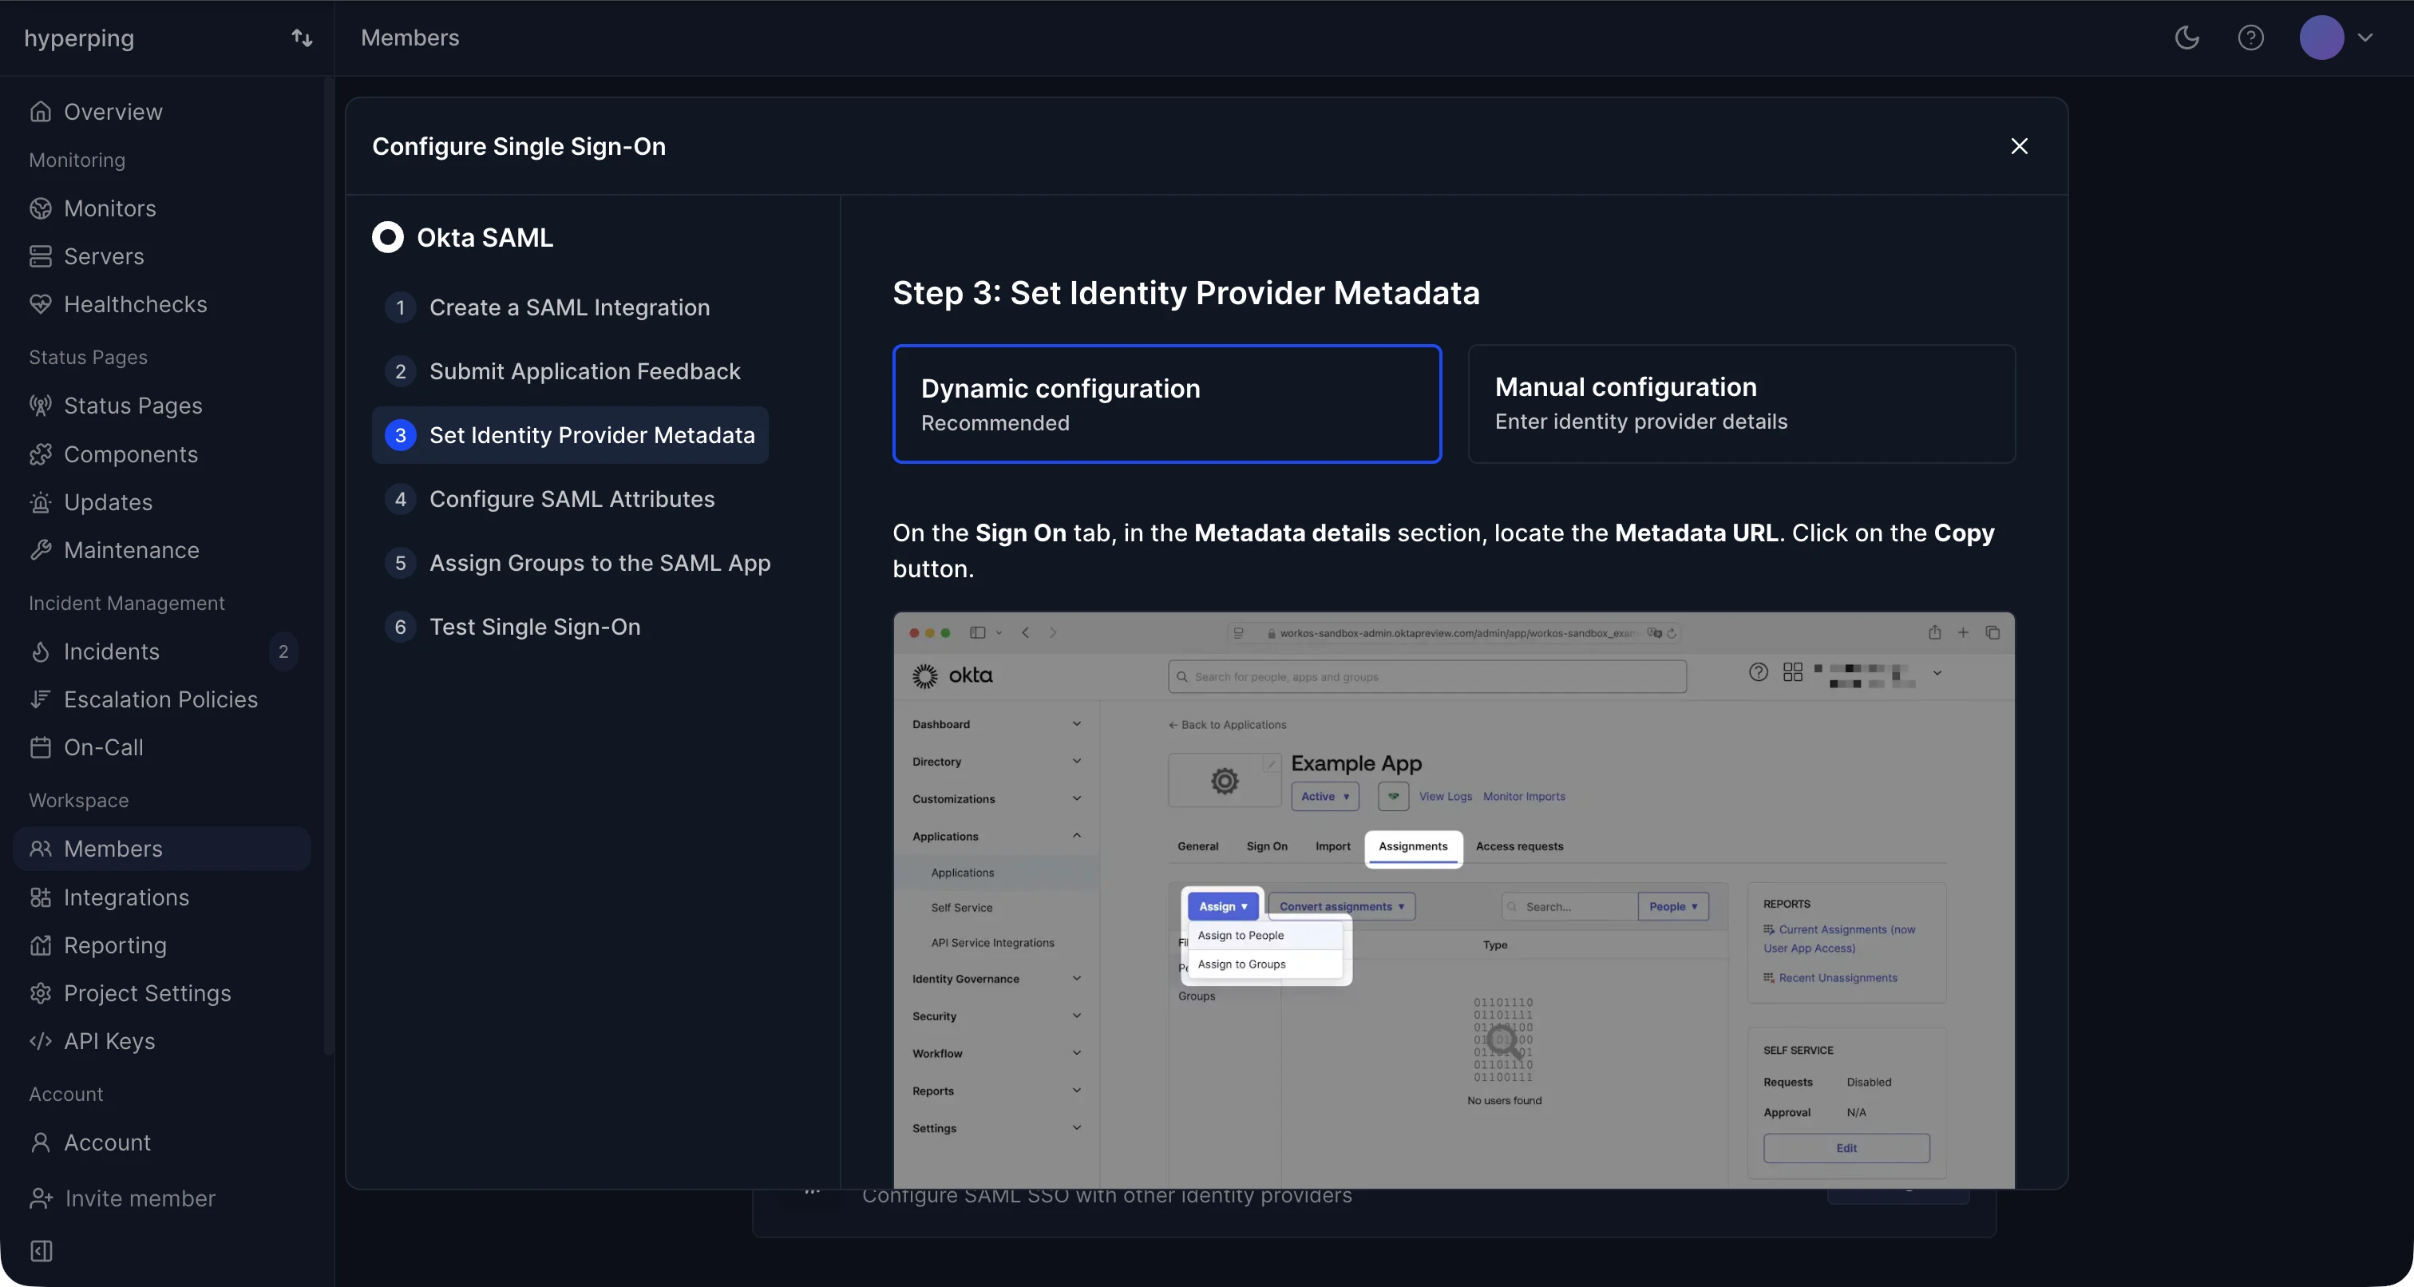
Task: Go to step 2 Submit Application Feedback
Action: (564, 371)
